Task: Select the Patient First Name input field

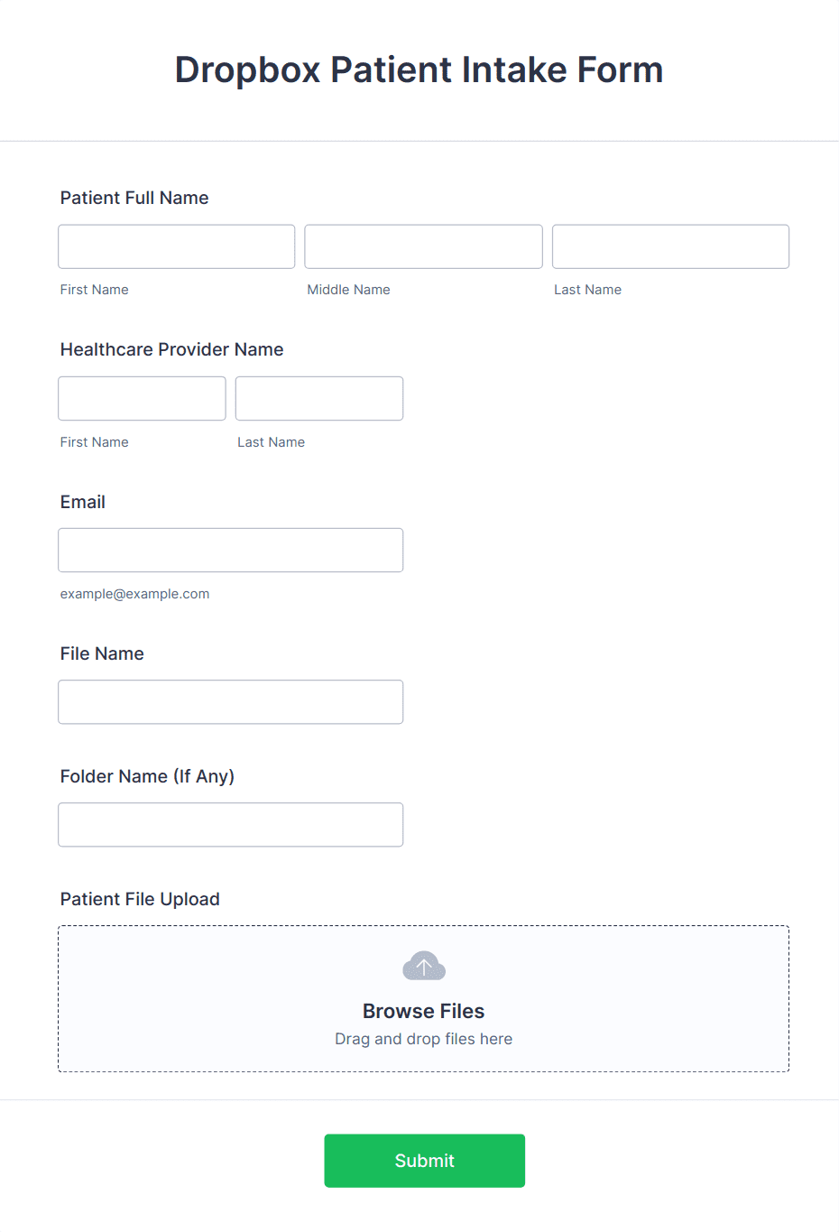Action: pos(177,246)
